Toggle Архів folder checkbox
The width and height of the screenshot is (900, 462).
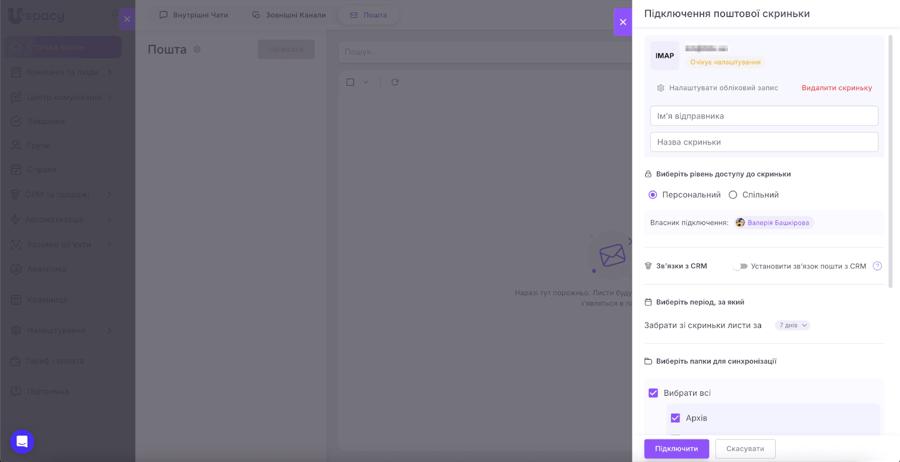[676, 418]
